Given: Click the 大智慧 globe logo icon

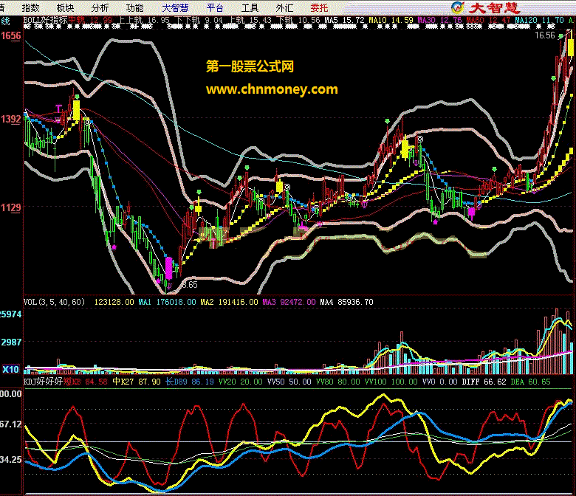Looking at the screenshot, I should click(x=458, y=7).
